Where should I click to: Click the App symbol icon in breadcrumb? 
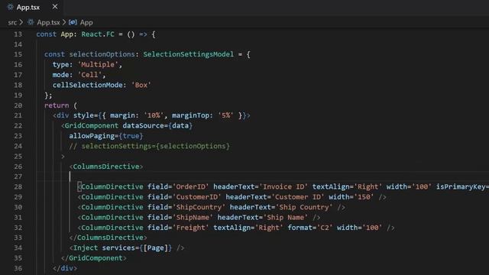coord(73,22)
